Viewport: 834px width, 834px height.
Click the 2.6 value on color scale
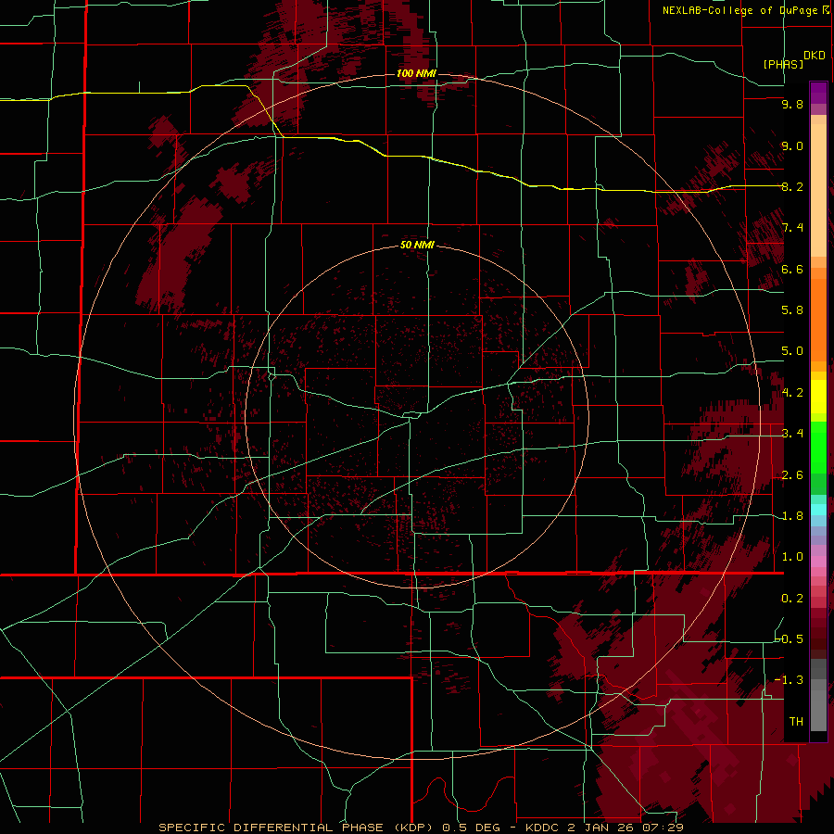tap(792, 475)
